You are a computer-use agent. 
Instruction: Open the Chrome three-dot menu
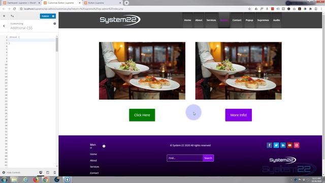[x=321, y=9]
